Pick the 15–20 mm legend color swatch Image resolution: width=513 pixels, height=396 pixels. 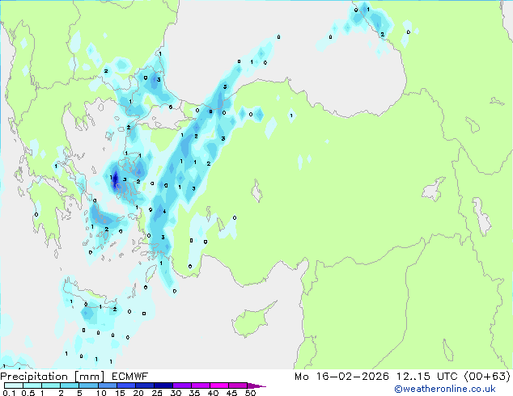coord(126,385)
